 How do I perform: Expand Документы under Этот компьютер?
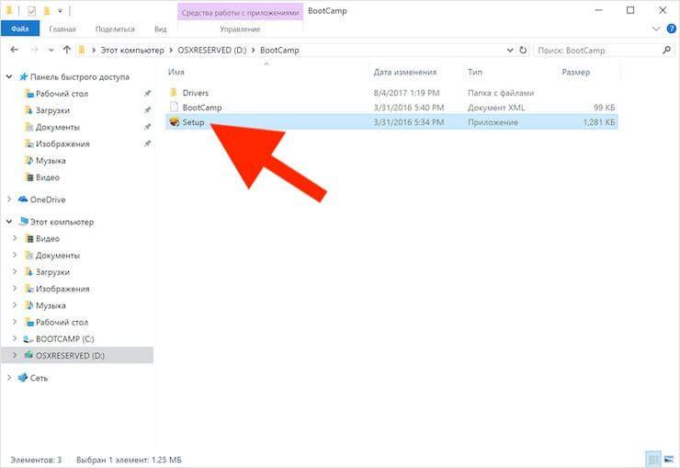click(x=15, y=255)
